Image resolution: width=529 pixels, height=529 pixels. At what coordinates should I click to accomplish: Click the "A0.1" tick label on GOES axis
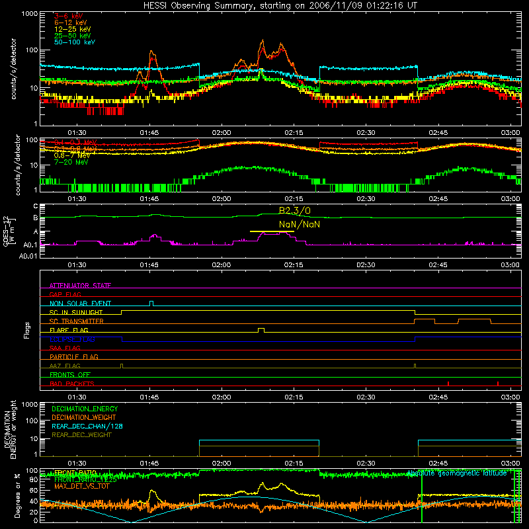pyautogui.click(x=30, y=245)
